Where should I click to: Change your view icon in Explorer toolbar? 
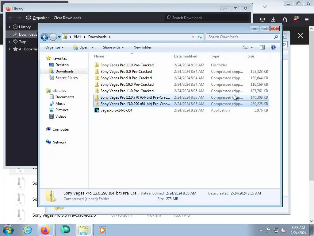pos(245,47)
